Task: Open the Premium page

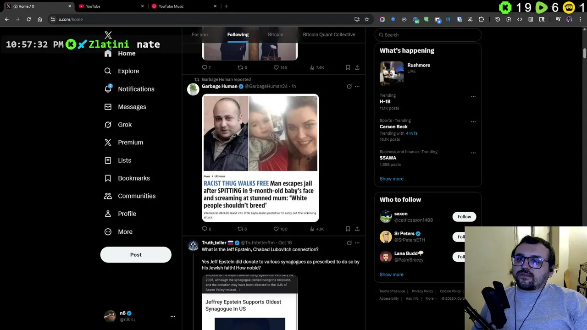Action: click(124, 143)
